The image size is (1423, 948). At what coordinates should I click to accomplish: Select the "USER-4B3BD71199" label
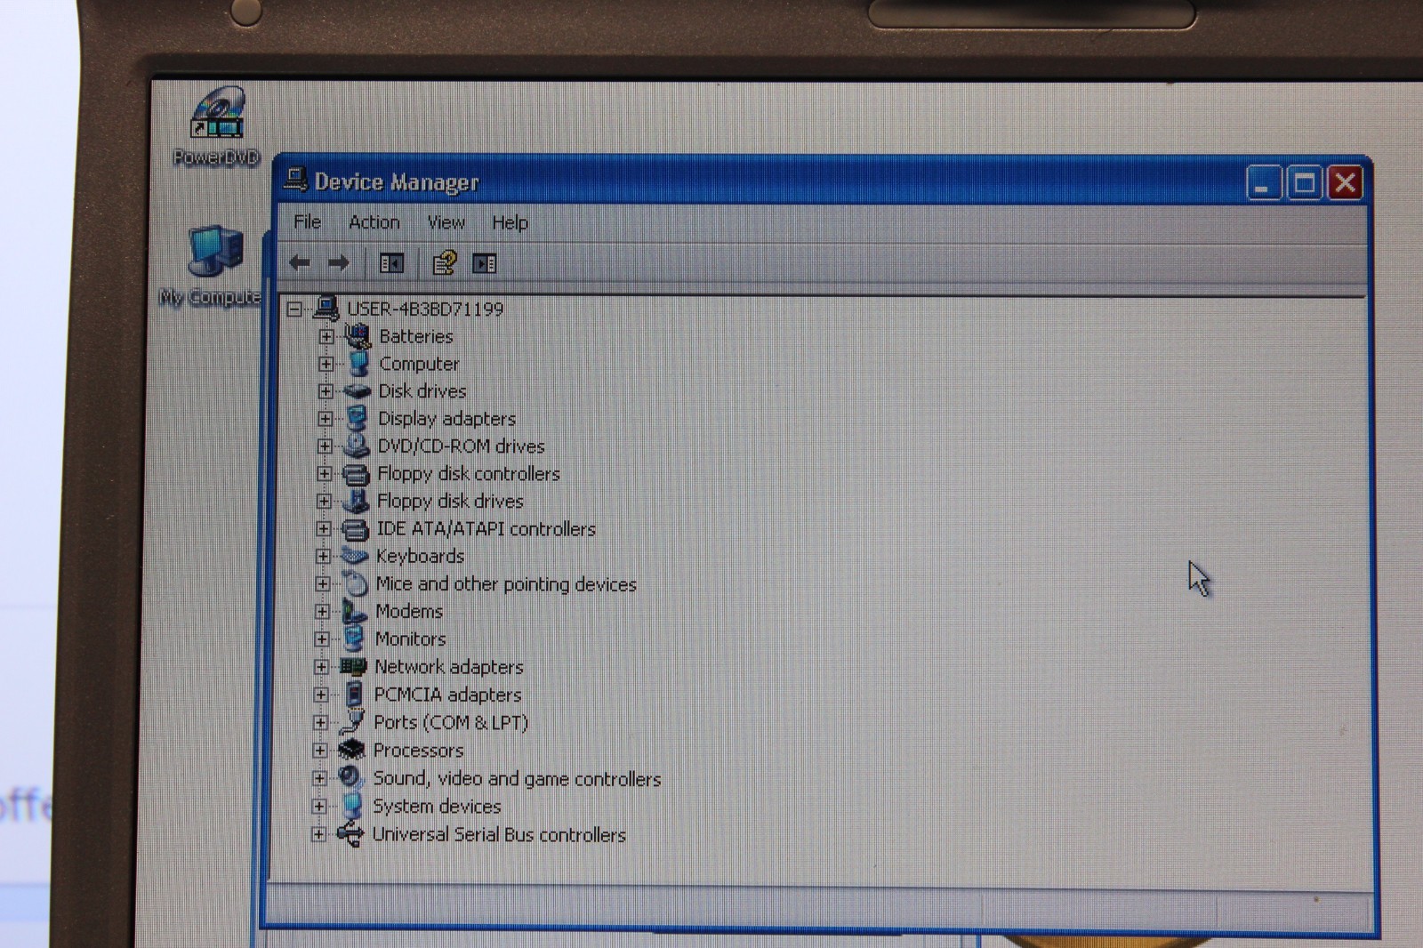click(425, 309)
